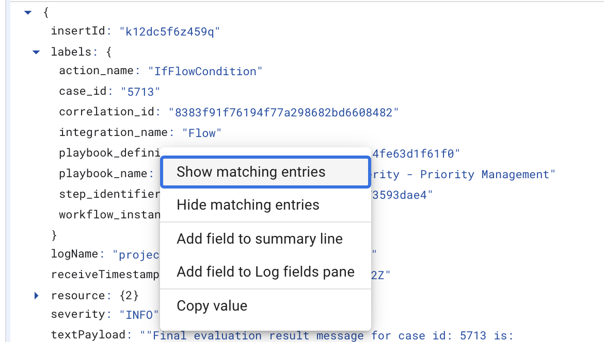Click the textPayload message value
604x342 pixels.
point(330,335)
